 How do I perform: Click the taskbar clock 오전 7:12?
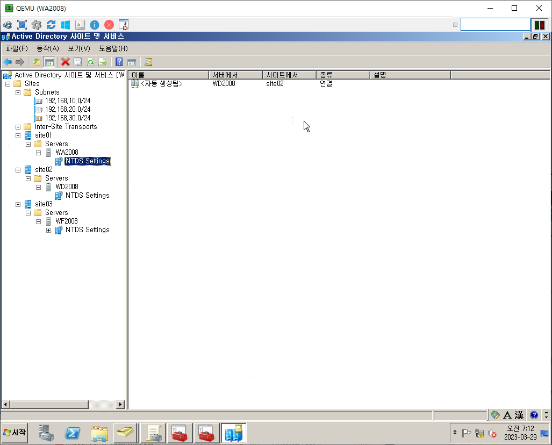(520, 429)
